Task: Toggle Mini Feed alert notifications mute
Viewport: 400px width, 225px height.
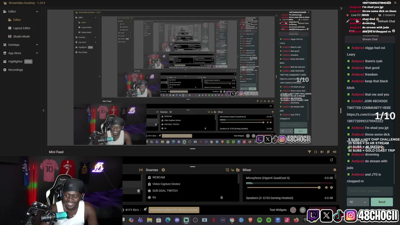Action: click(x=328, y=152)
